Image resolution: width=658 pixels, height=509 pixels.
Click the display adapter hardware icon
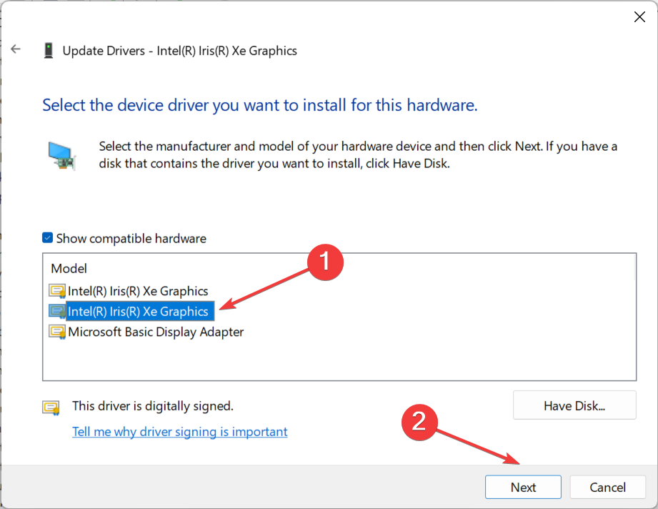tap(61, 156)
